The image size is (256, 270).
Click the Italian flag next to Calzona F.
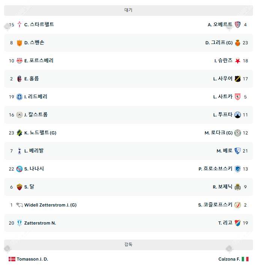coord(245,259)
